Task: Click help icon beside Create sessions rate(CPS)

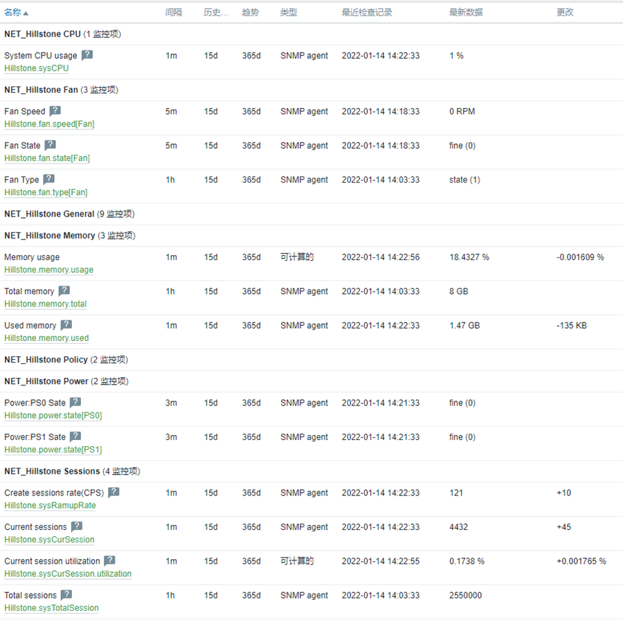Action: pos(114,493)
